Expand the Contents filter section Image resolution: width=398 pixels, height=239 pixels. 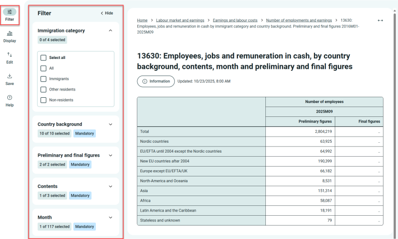tap(110, 186)
